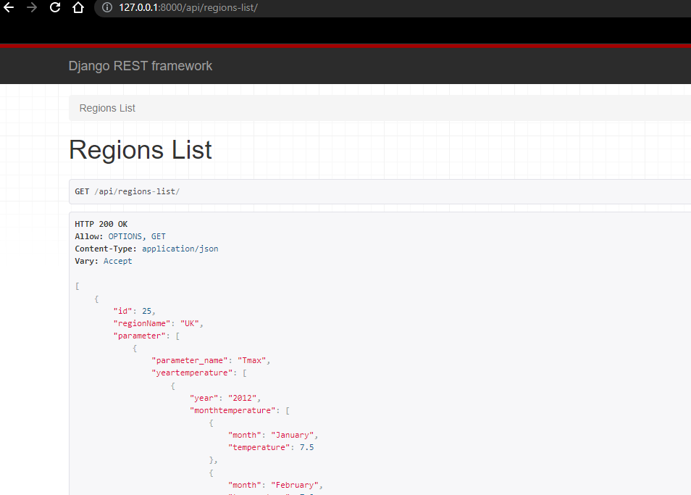Click the Regions List page heading

(140, 149)
